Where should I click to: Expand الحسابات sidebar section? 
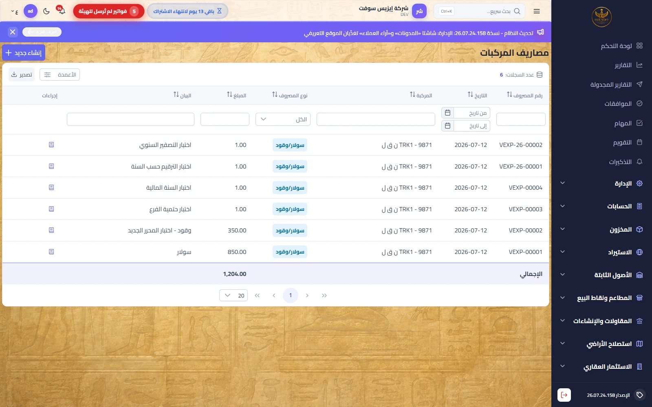601,206
